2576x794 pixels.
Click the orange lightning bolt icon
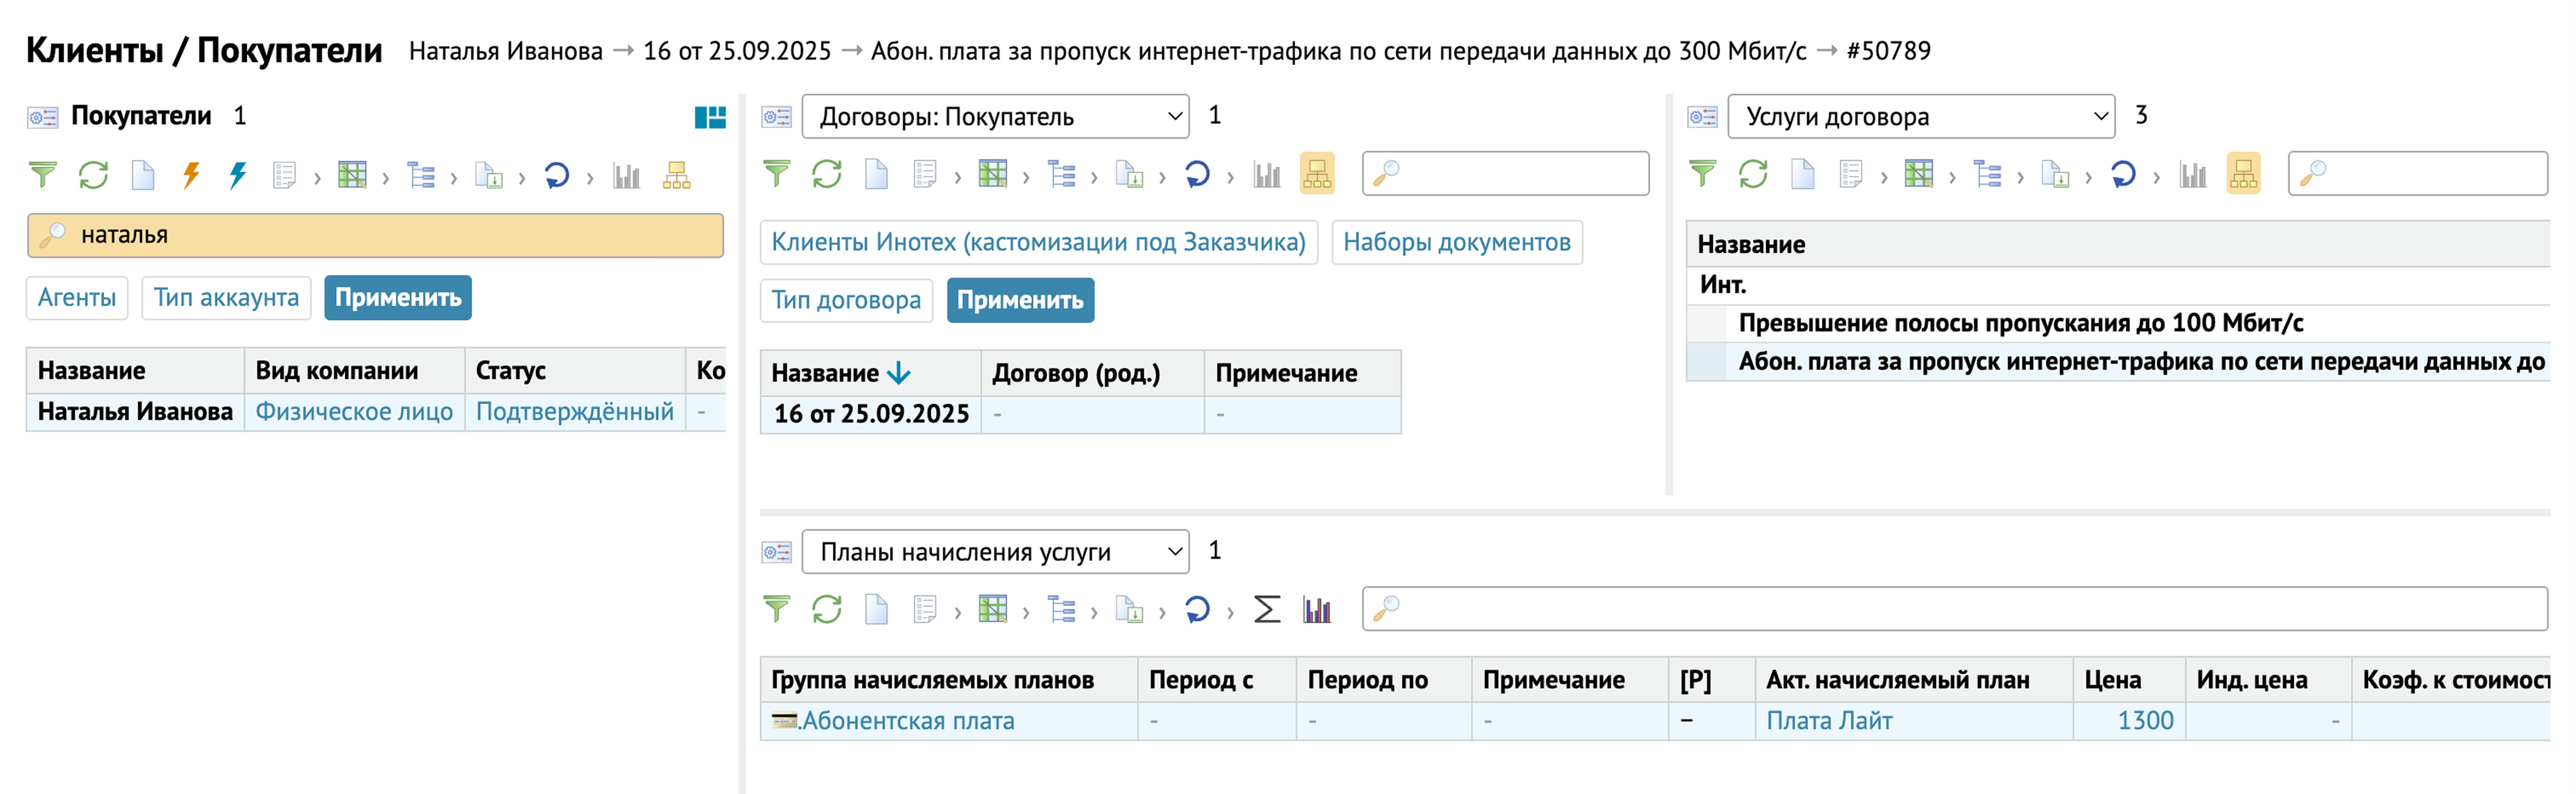(191, 176)
